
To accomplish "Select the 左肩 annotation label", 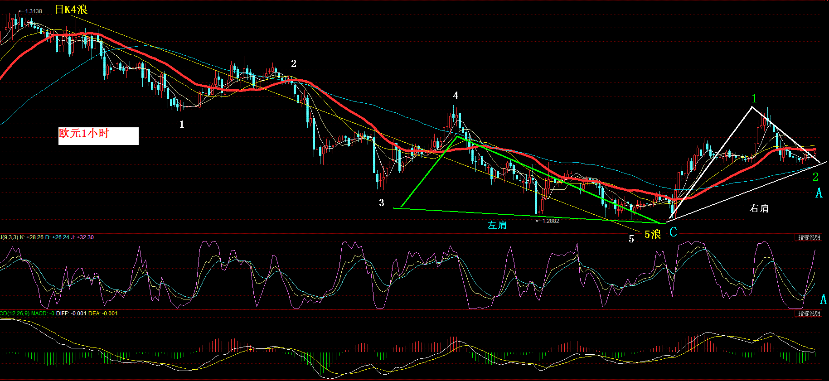I will pyautogui.click(x=497, y=225).
